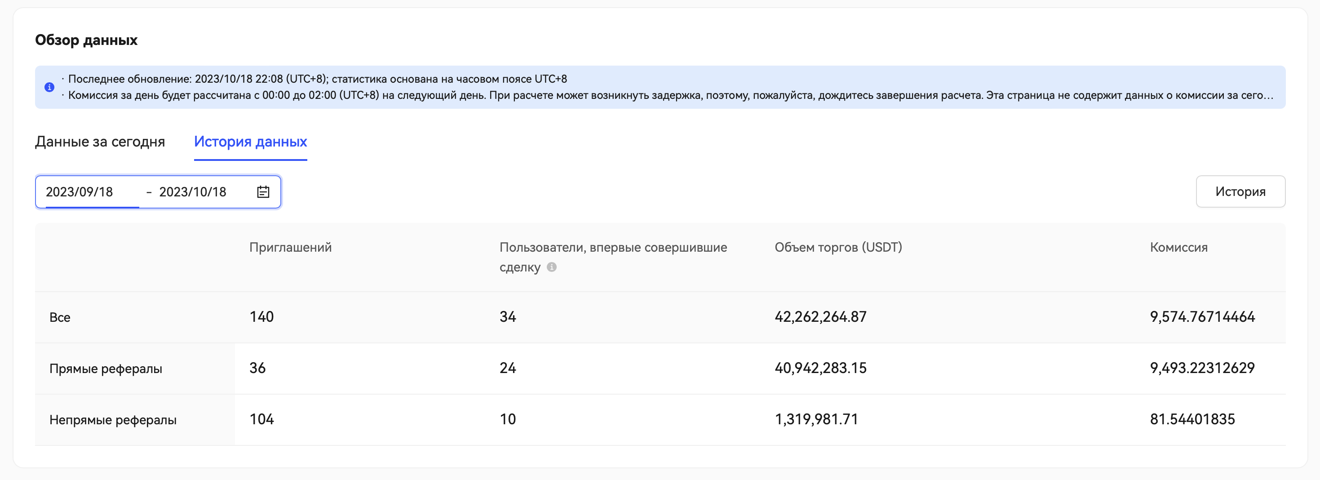
Task: Click the last update timestamp line
Action: tap(317, 79)
